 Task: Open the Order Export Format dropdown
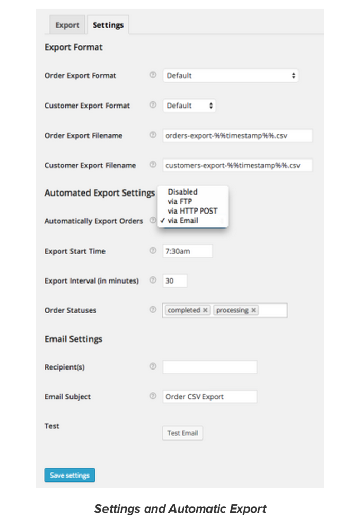[230, 75]
